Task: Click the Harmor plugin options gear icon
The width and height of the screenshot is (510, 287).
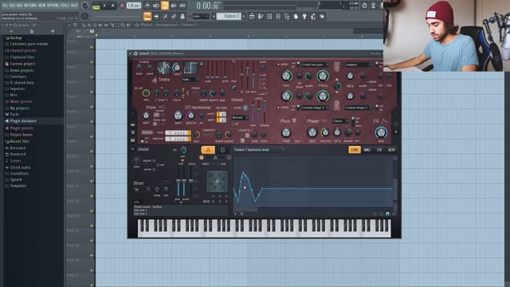Action: tap(135, 53)
